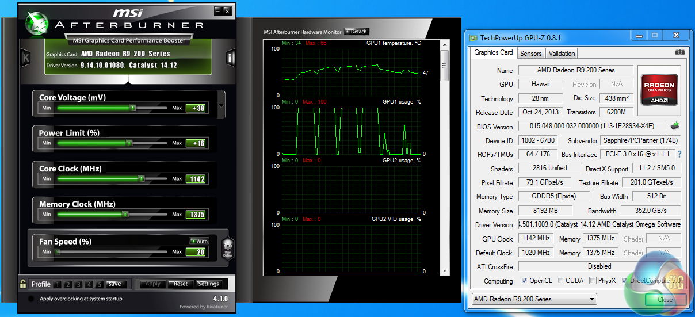Click the Core Voltage slider handle

click(133, 108)
